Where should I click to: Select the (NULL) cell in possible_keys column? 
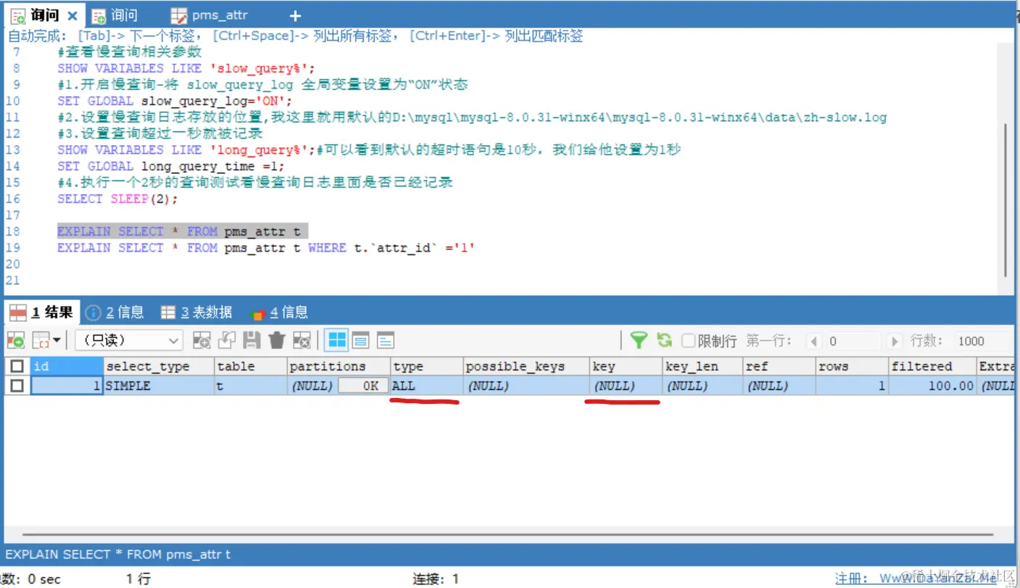tap(526, 386)
